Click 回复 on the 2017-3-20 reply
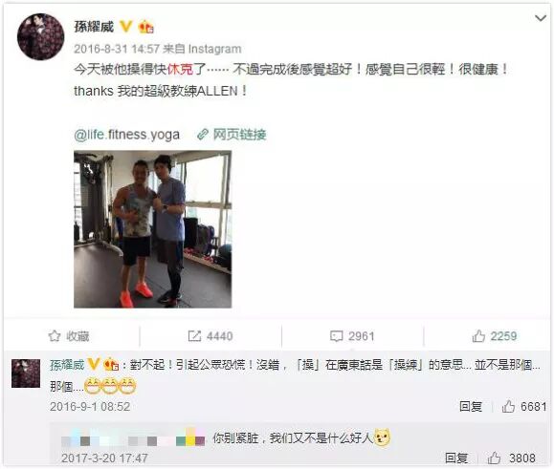The width and height of the screenshot is (554, 469). tap(456, 458)
